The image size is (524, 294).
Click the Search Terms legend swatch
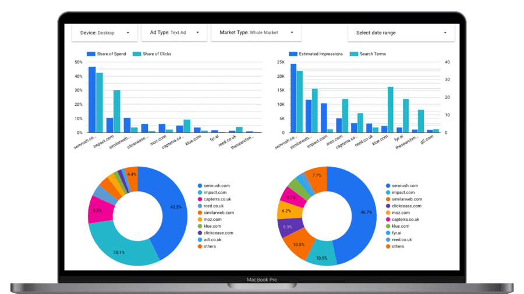pyautogui.click(x=354, y=54)
